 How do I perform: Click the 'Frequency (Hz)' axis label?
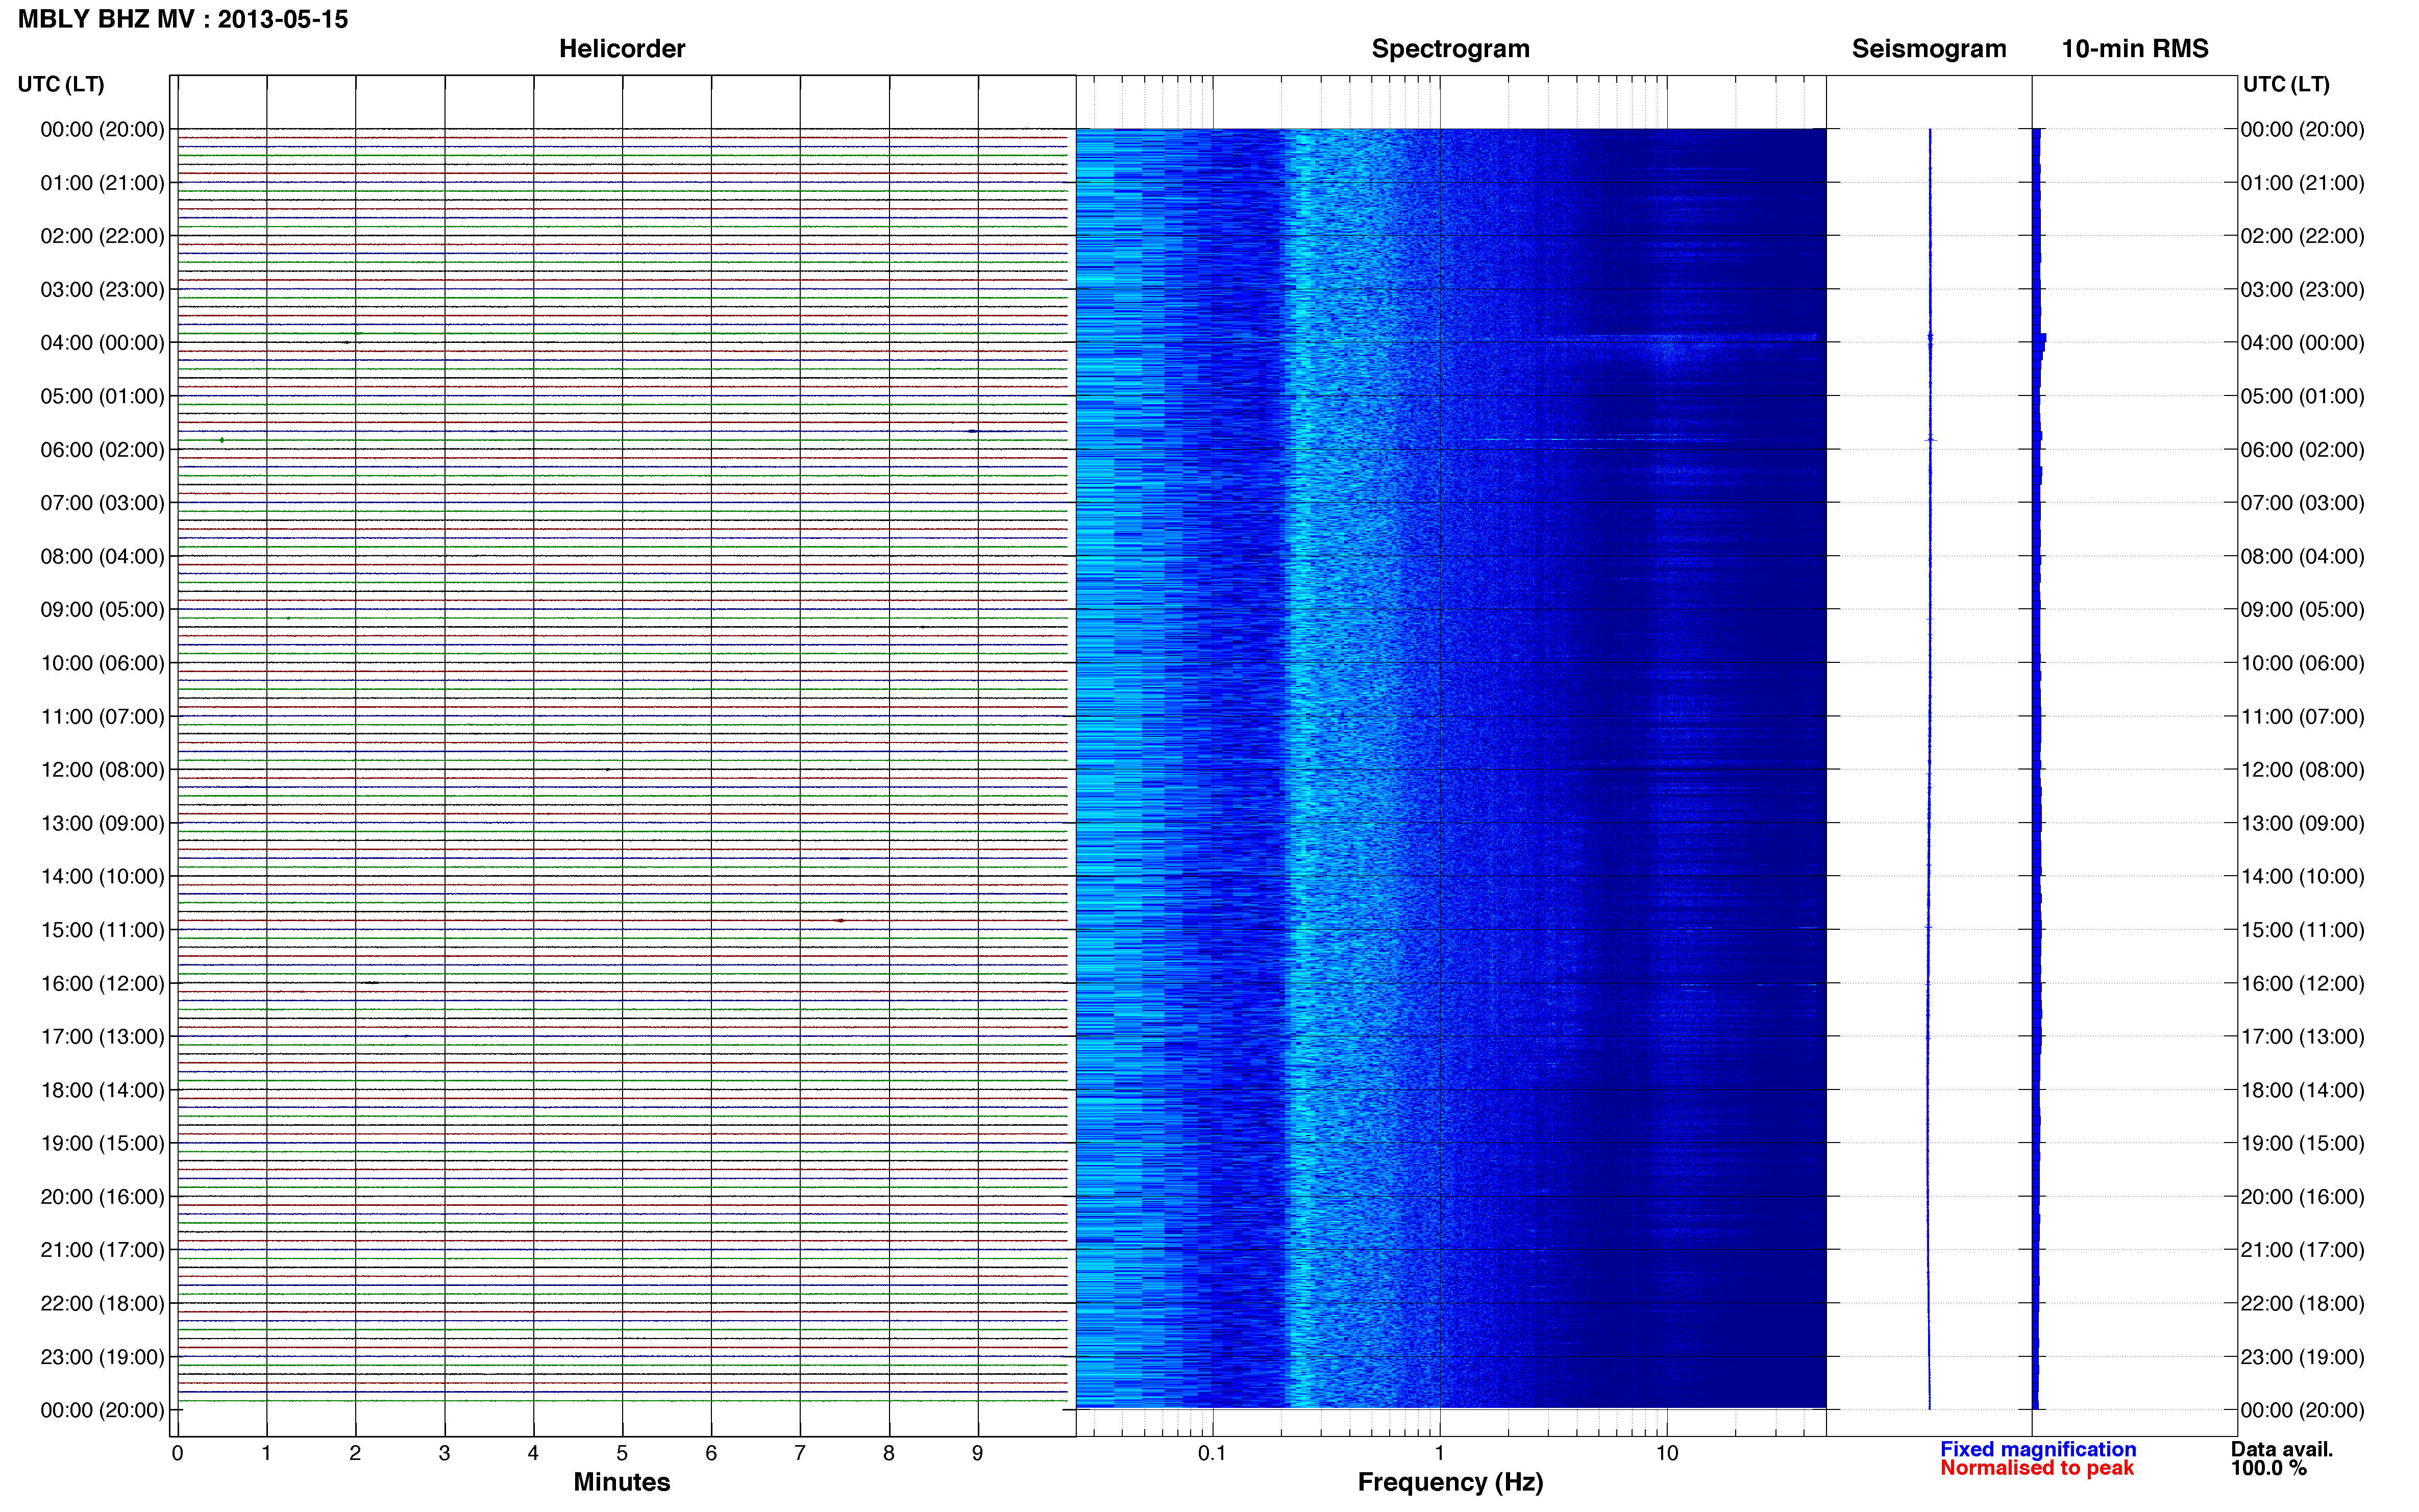pyautogui.click(x=1450, y=1482)
